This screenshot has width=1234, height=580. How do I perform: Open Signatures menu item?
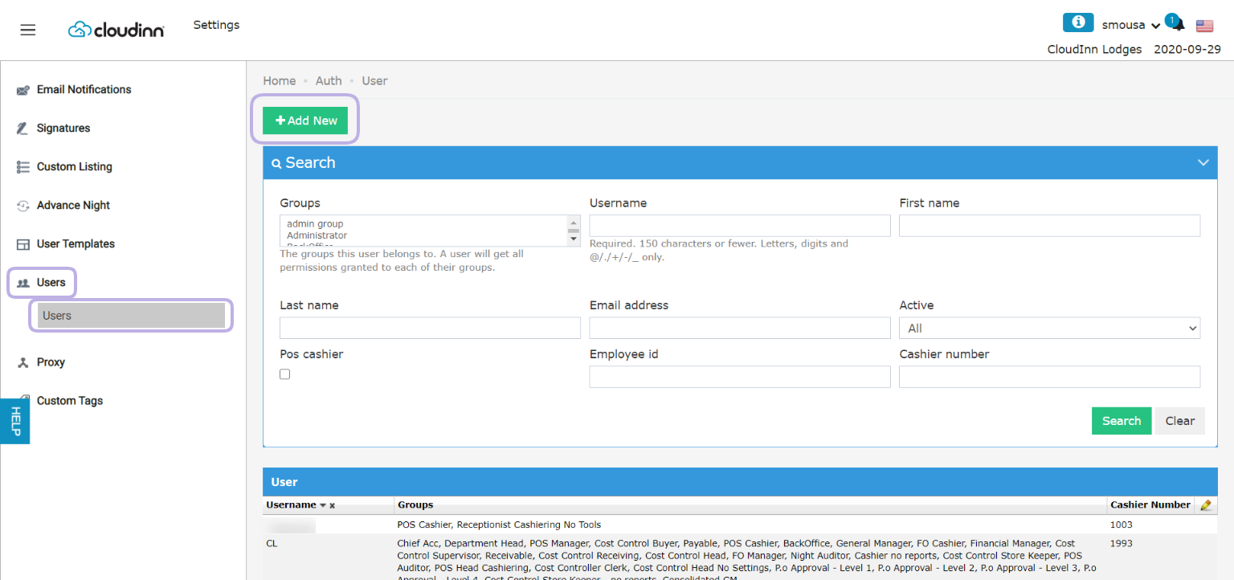click(x=63, y=128)
